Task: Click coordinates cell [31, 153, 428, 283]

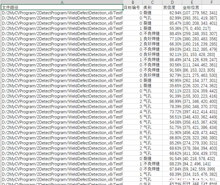Action: pyautogui.click(x=199, y=54)
